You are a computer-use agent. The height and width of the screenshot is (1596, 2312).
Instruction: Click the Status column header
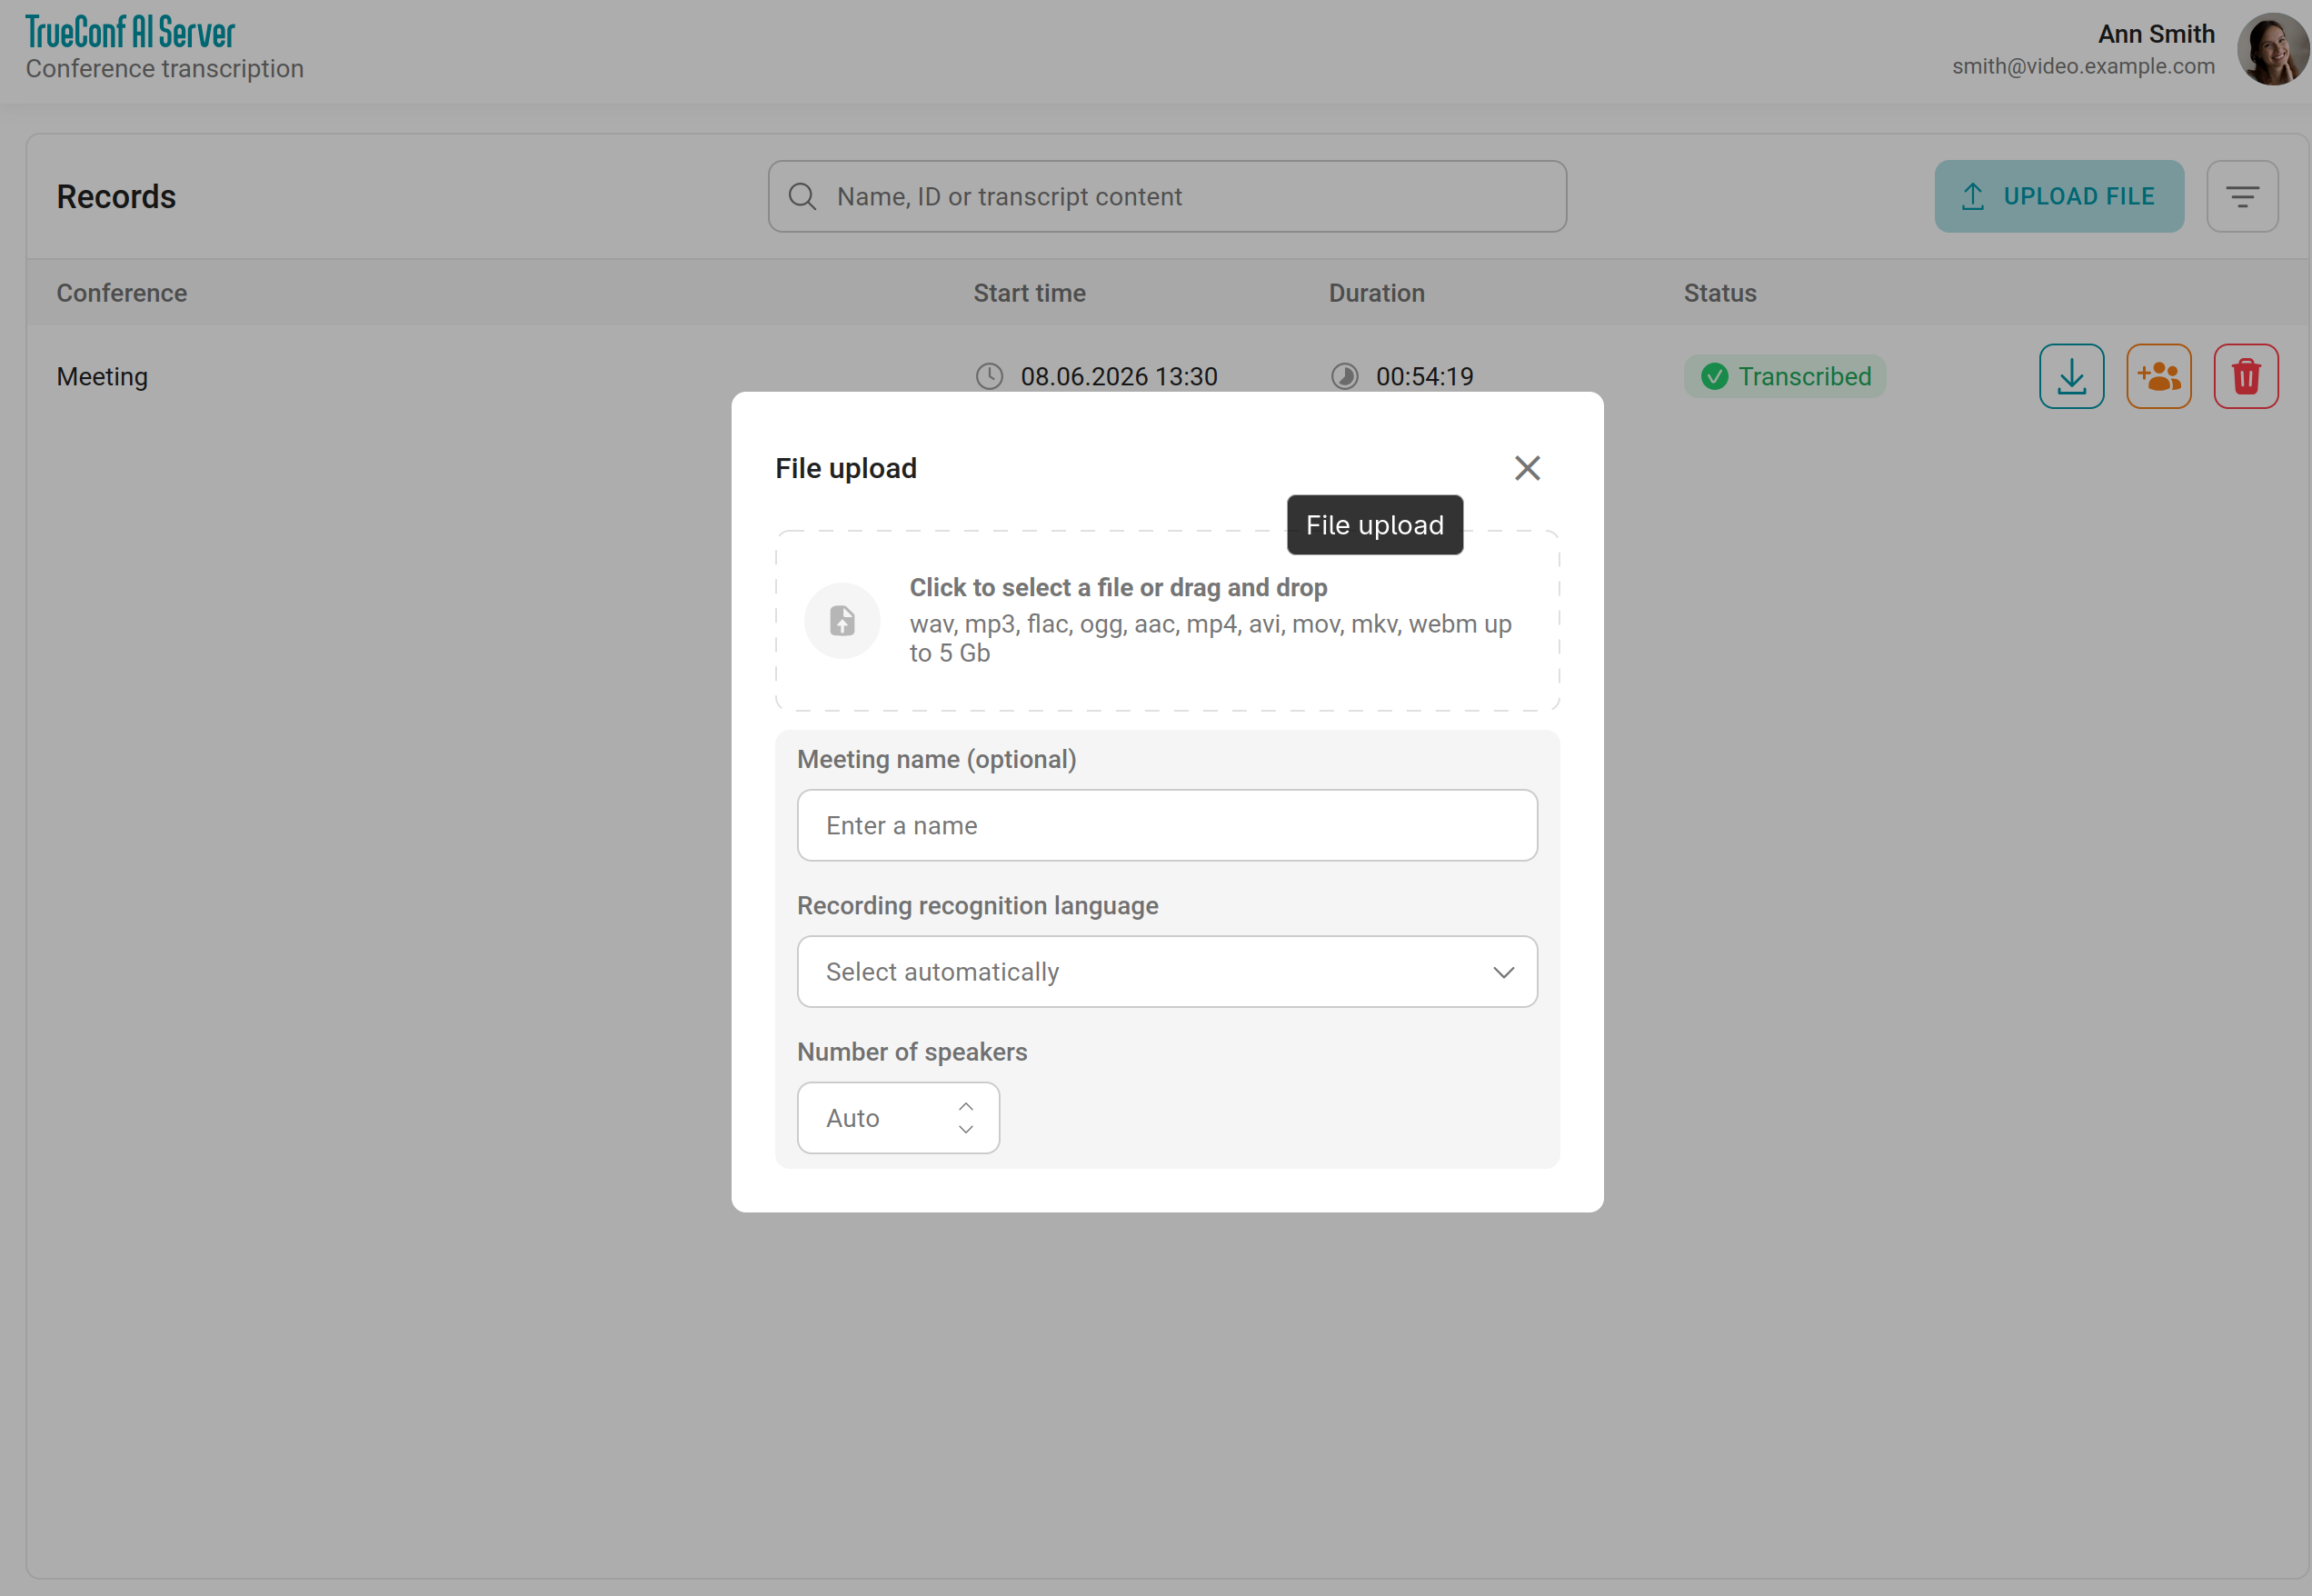1719,293
